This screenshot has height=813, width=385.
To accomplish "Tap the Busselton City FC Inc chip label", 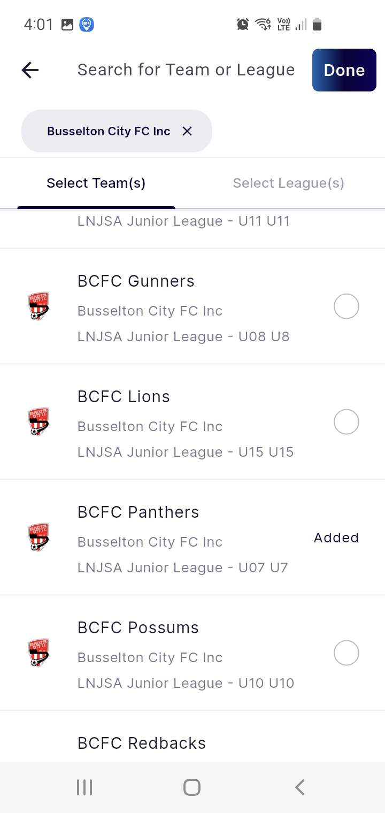I will pyautogui.click(x=109, y=131).
